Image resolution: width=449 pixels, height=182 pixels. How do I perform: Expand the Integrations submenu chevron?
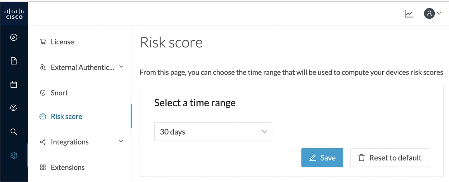tap(121, 141)
